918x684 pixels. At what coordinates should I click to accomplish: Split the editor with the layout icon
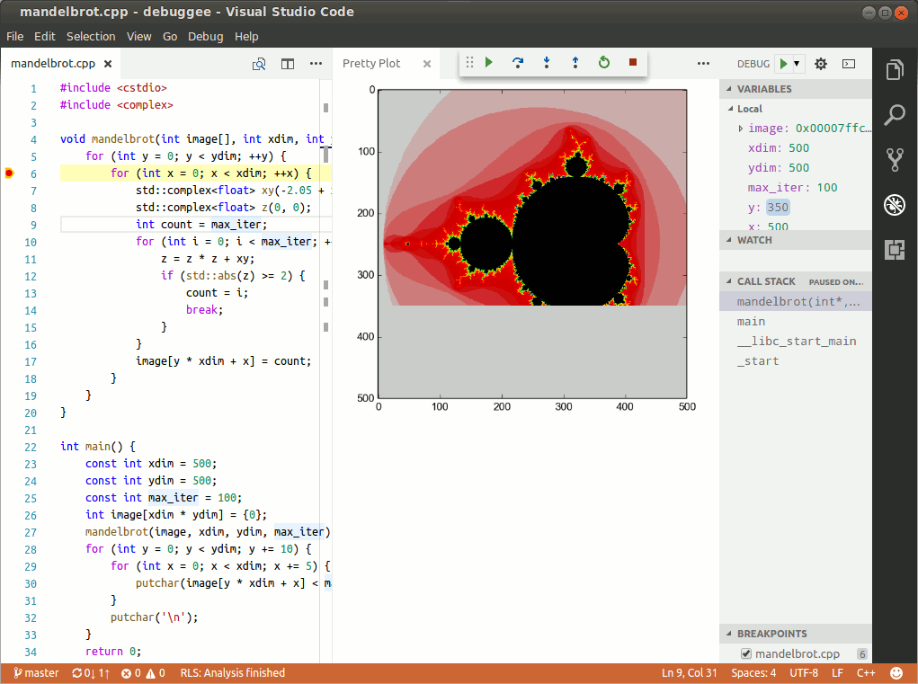coord(288,64)
